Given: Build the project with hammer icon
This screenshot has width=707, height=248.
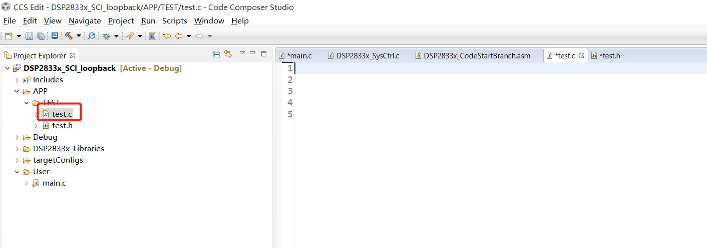Looking at the screenshot, I should [x=69, y=36].
